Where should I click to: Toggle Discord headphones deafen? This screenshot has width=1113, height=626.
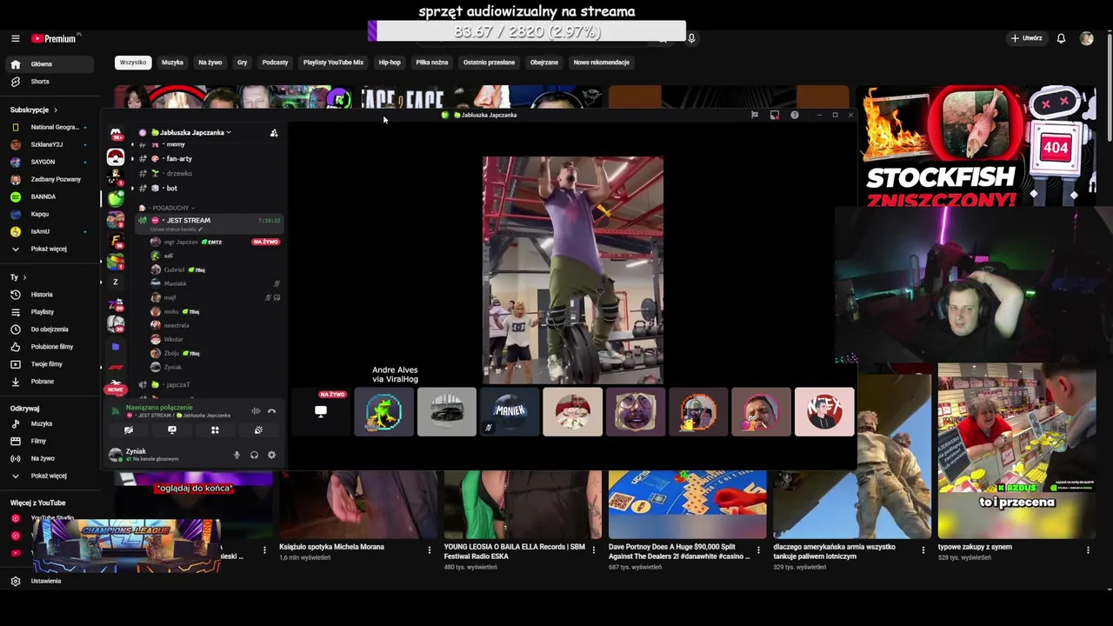tap(254, 455)
